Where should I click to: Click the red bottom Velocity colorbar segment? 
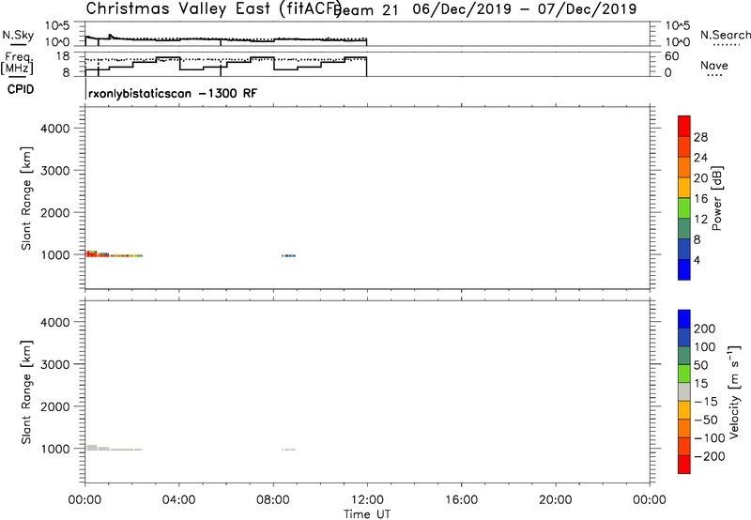684,465
